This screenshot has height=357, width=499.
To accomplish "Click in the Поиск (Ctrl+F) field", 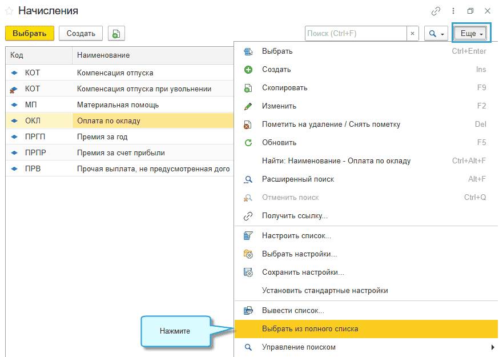I will (x=355, y=34).
